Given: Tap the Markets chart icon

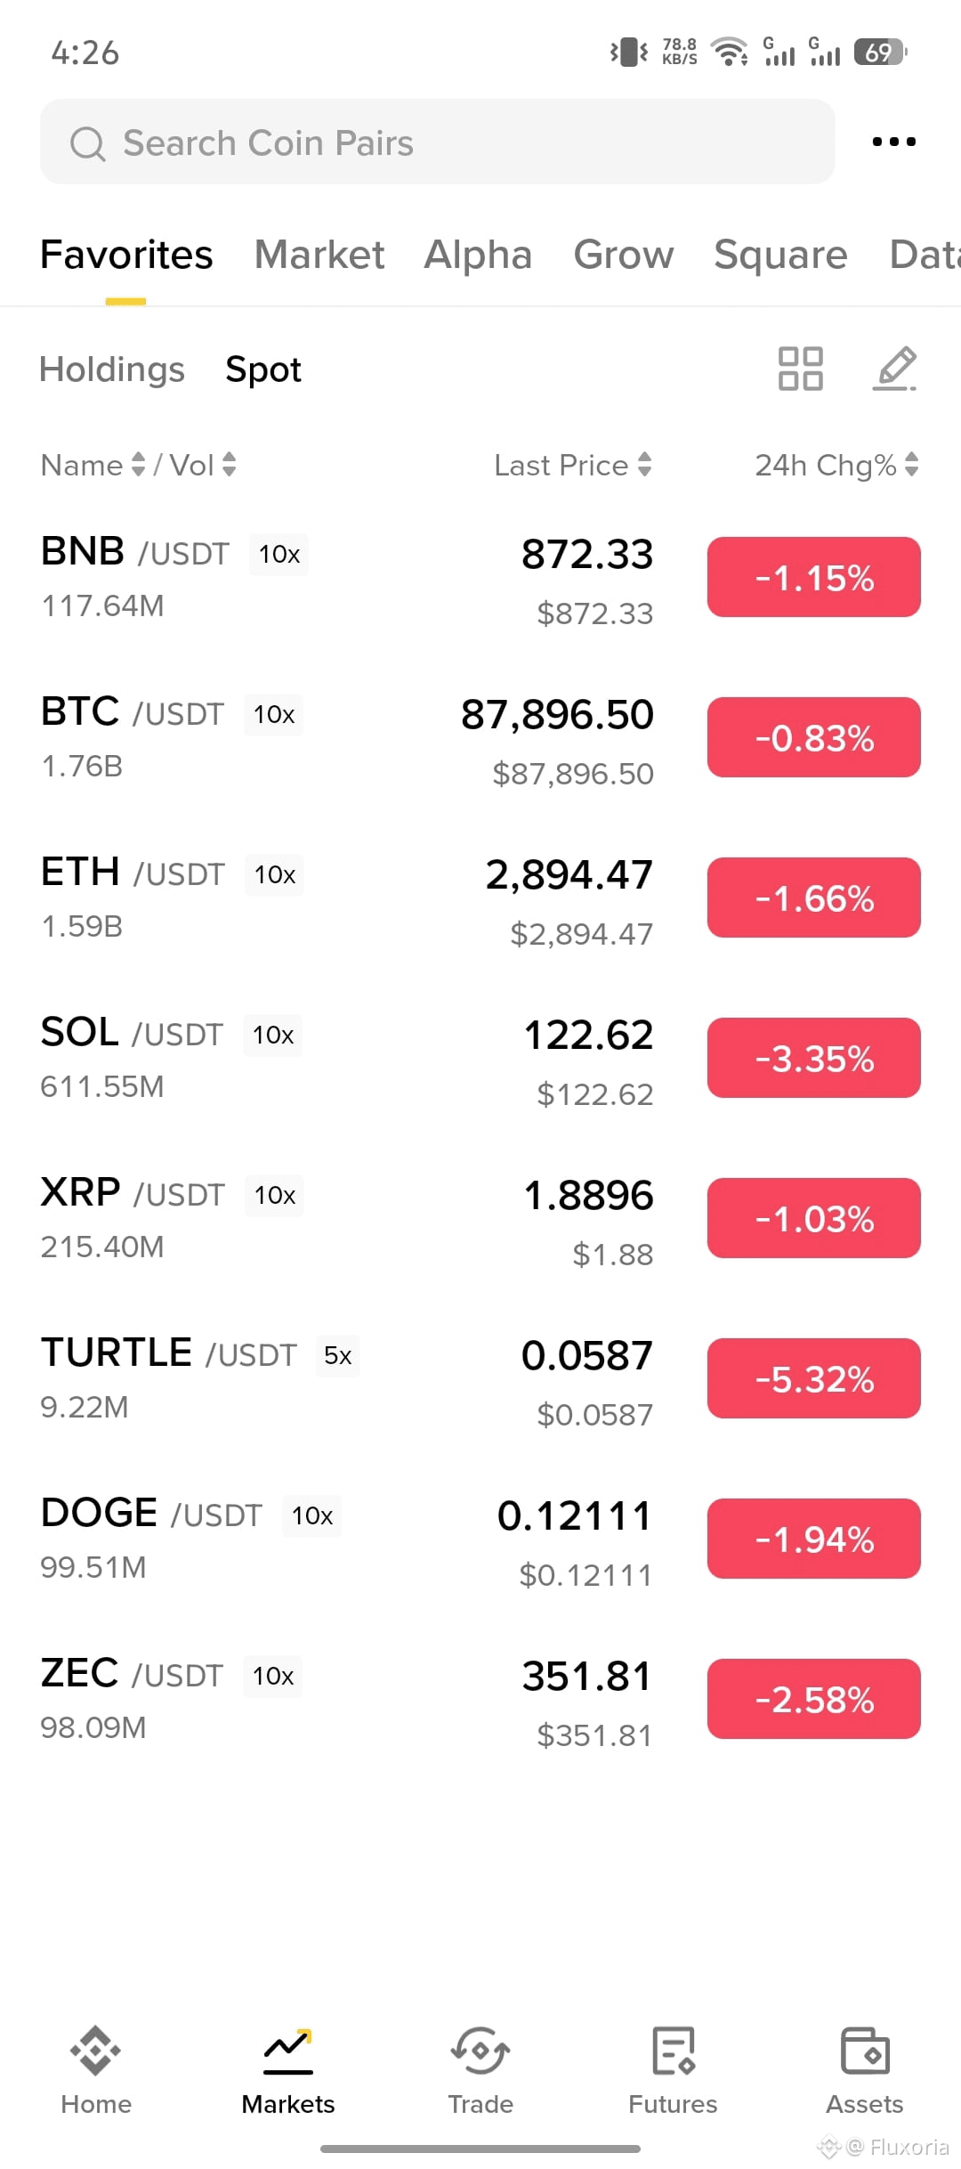Looking at the screenshot, I should pyautogui.click(x=288, y=2050).
